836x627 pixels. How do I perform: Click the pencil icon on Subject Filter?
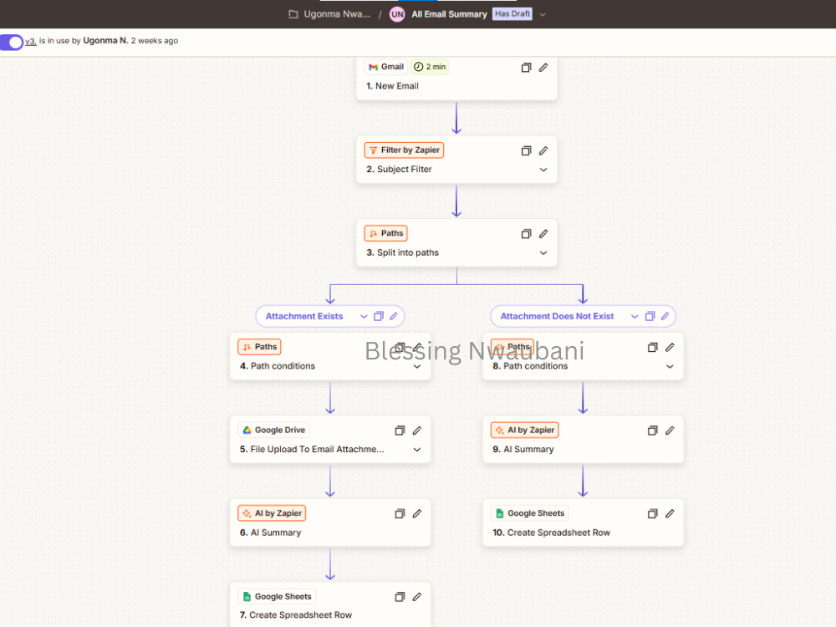[x=543, y=150]
